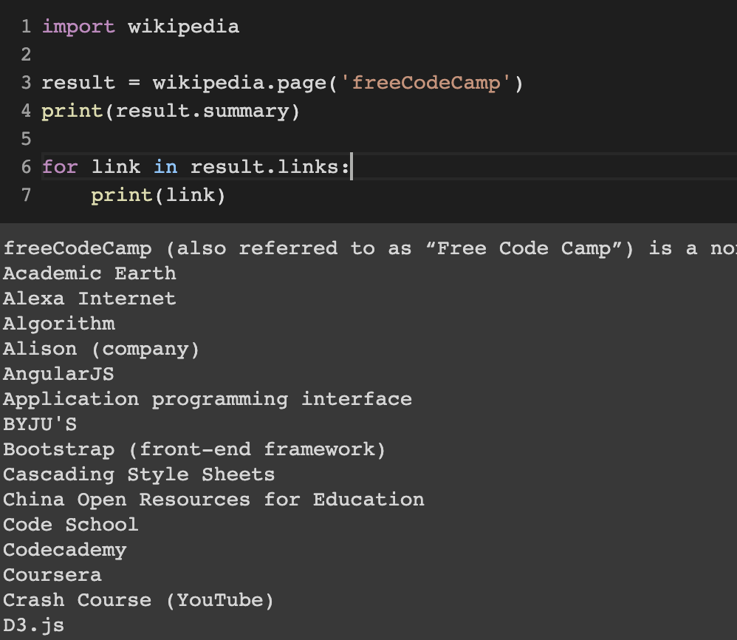
Task: Click the 'freeCodeCamp' string literal in code
Action: click(x=426, y=84)
